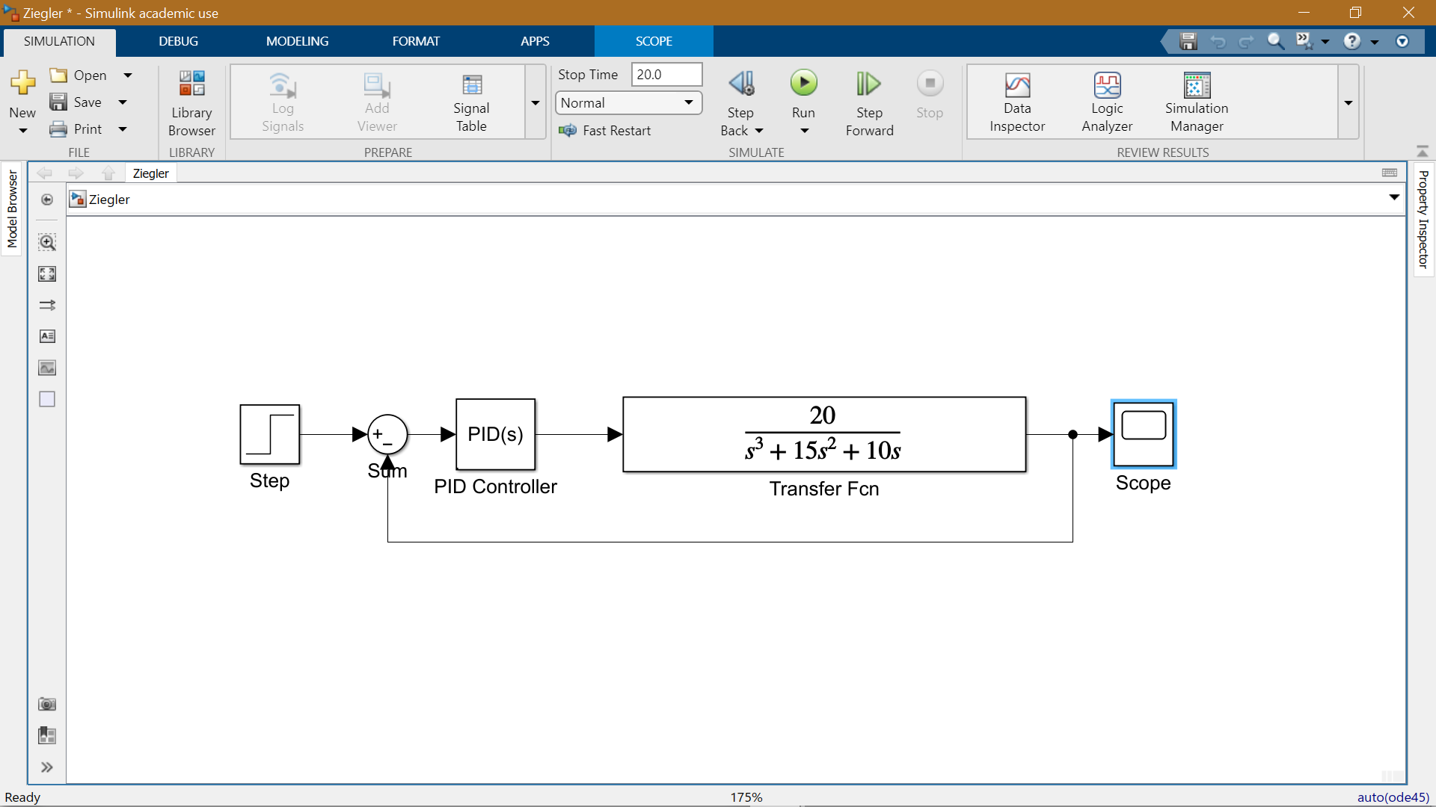Screen dimensions: 1436x807
Task: Expand the Run dropdown arrow
Action: 805,131
